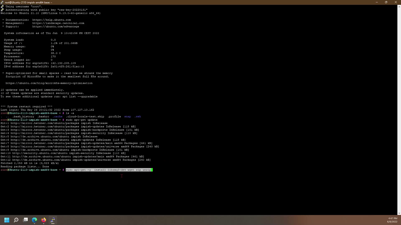Click the "https://help.ubuntu.com" documentation URL
Image resolution: width=401 pixels, height=225 pixels.
pos(52,20)
